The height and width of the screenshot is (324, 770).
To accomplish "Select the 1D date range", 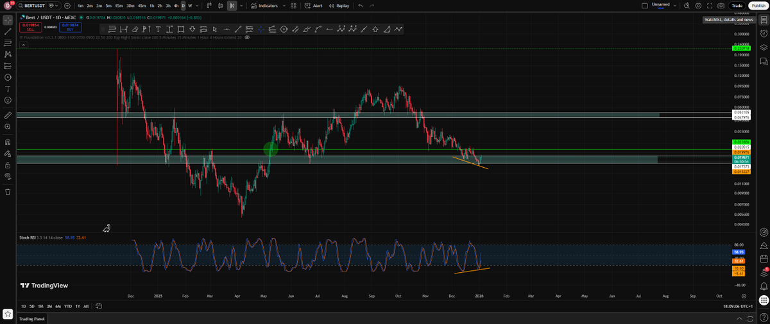I will (24, 306).
